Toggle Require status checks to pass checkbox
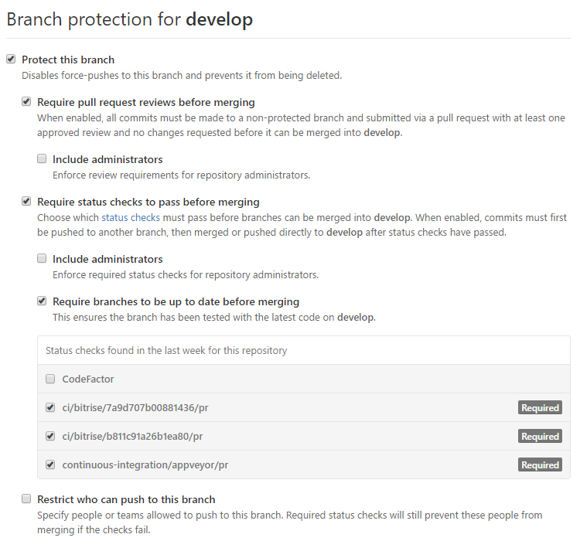580x541 pixels. [x=26, y=202]
